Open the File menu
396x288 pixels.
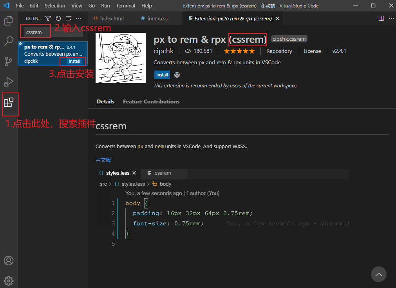[20, 5]
